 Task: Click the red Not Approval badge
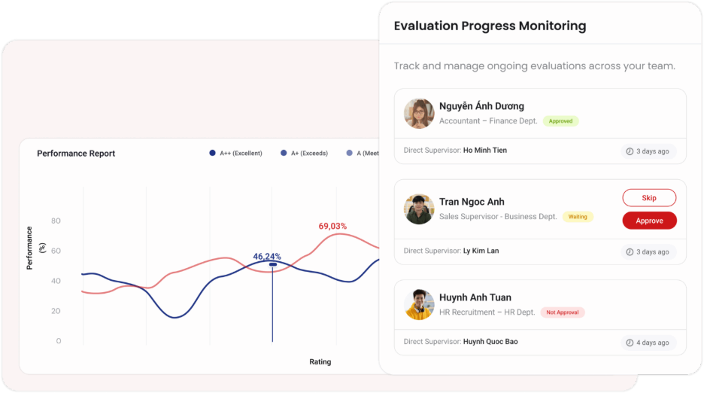pyautogui.click(x=563, y=312)
